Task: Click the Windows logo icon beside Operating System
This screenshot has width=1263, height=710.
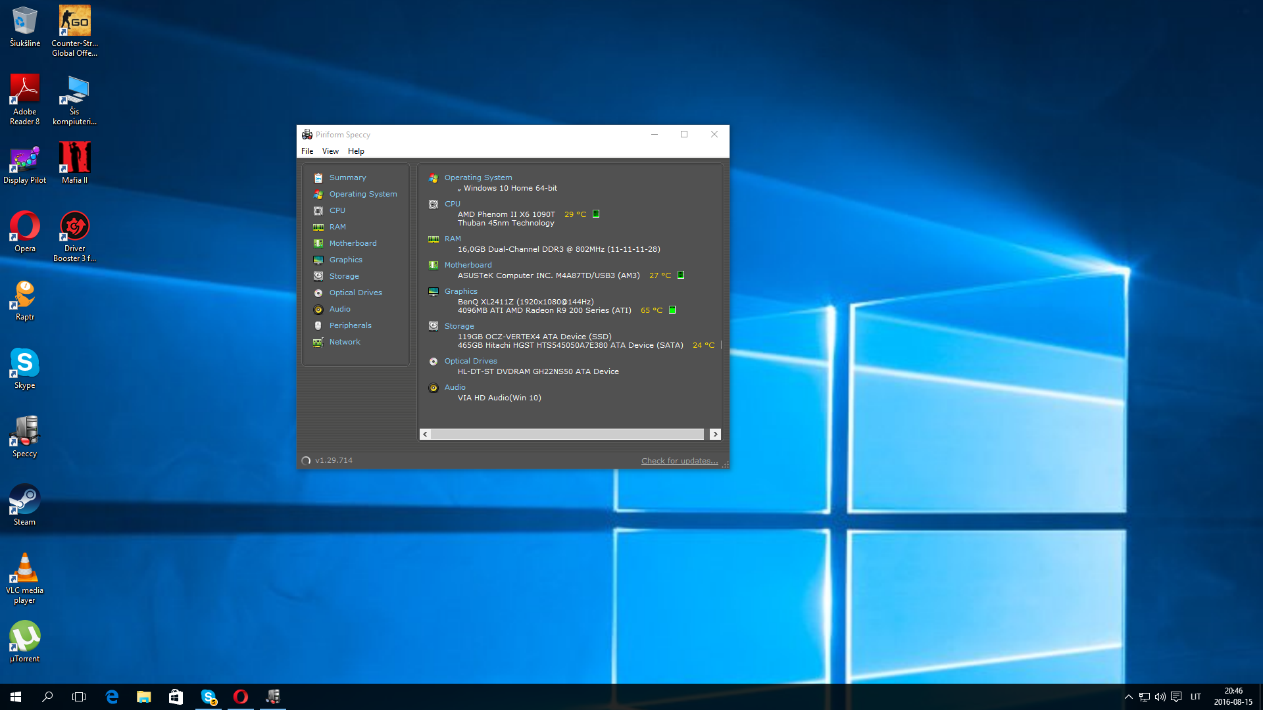Action: coord(433,178)
